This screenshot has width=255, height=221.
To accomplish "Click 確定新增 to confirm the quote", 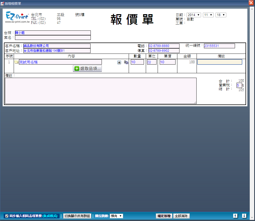I will pos(164,216).
